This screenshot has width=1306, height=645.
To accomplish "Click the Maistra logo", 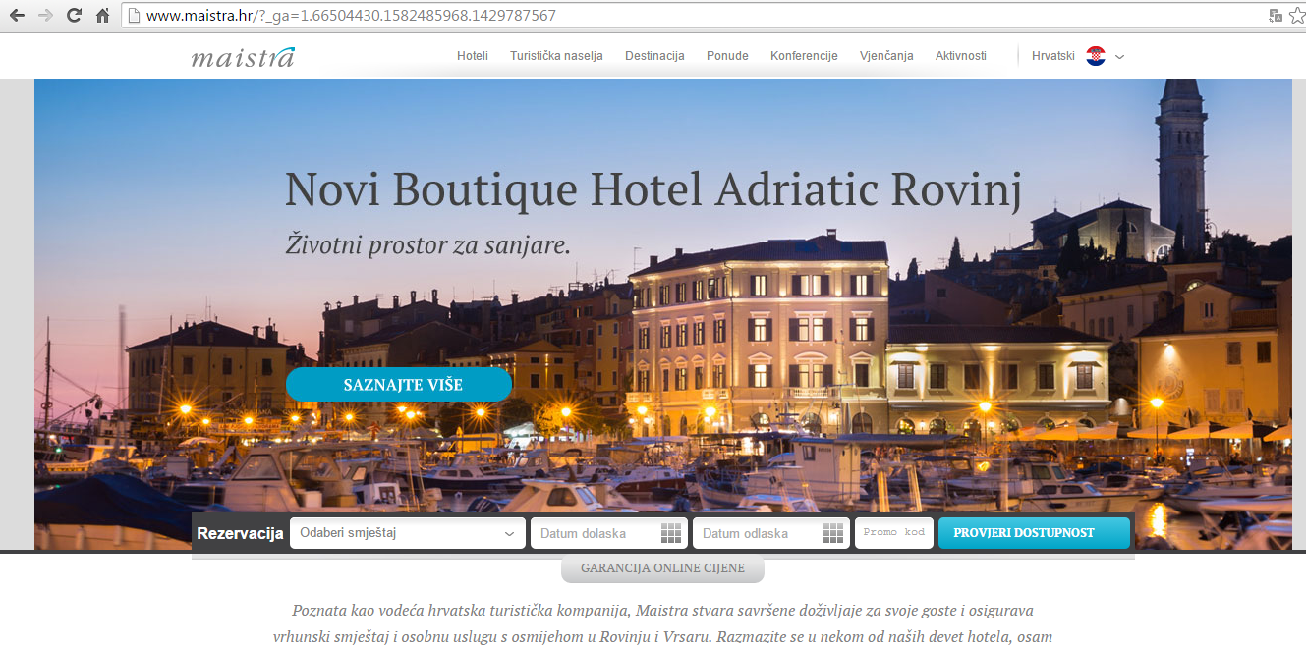I will pos(243,57).
